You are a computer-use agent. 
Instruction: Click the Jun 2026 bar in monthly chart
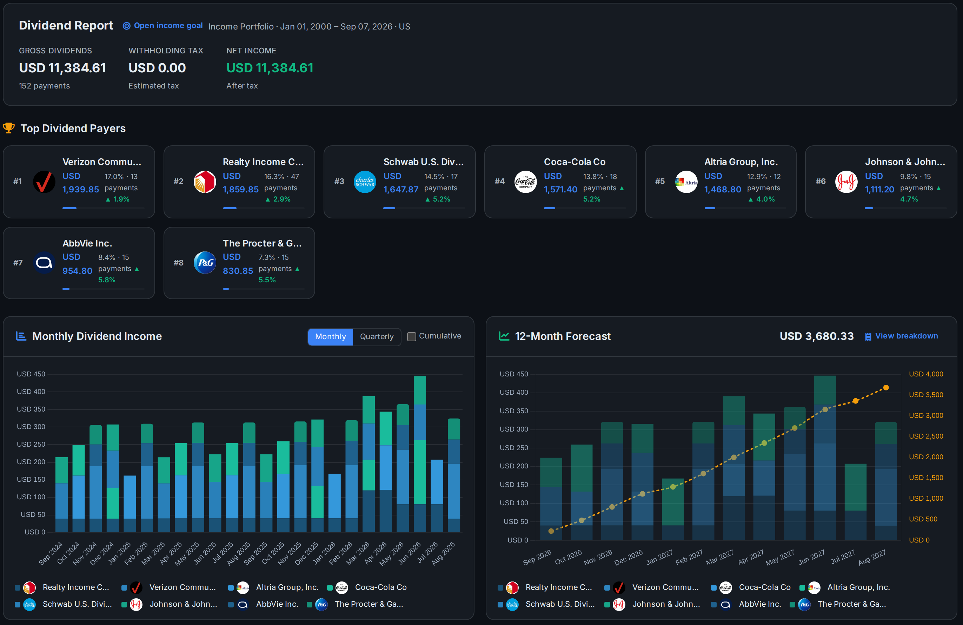tap(420, 454)
